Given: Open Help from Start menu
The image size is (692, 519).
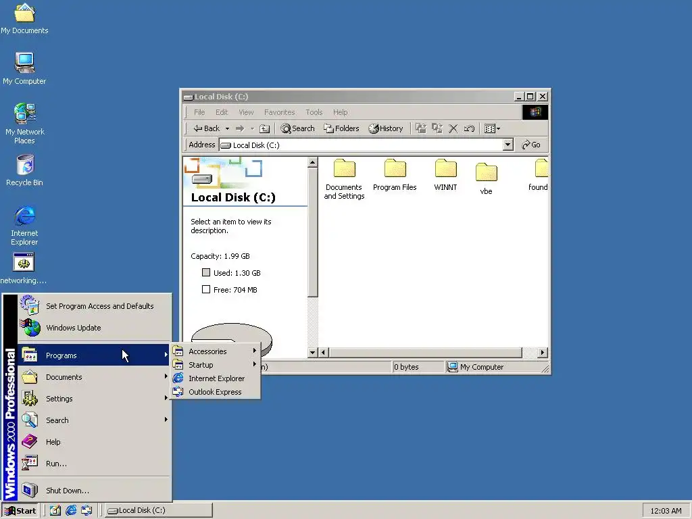Looking at the screenshot, I should click(95, 442).
